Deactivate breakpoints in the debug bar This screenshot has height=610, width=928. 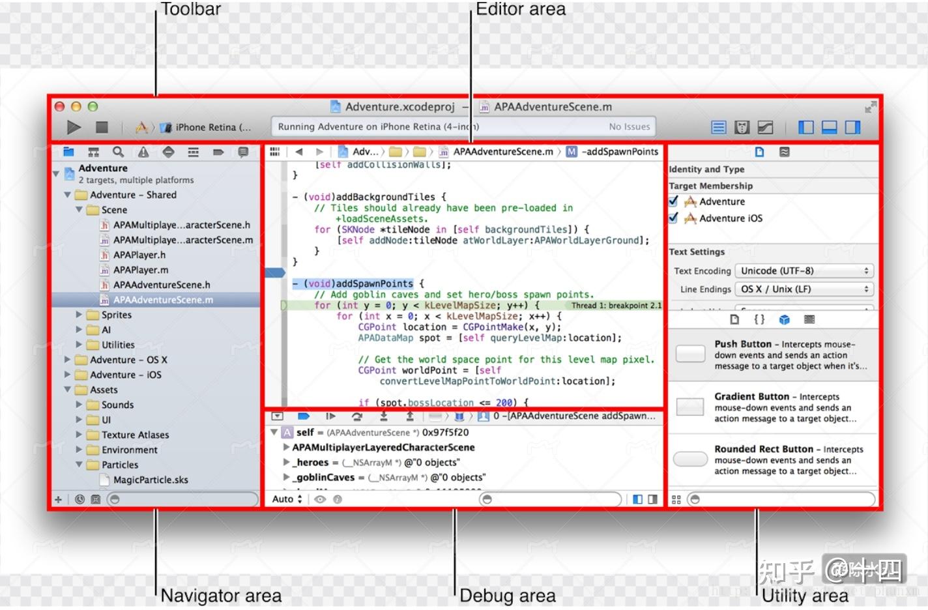pos(302,416)
